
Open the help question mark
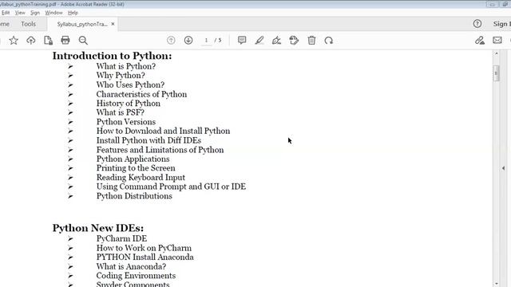(477, 24)
